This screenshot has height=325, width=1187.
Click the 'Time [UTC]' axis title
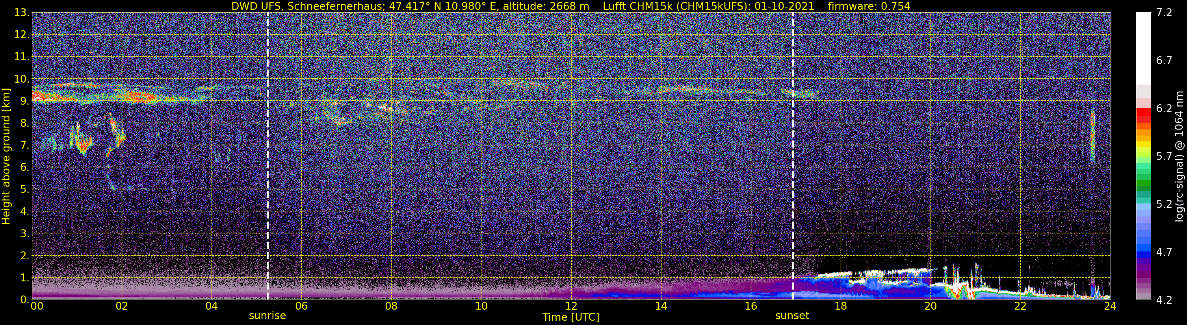tap(571, 317)
